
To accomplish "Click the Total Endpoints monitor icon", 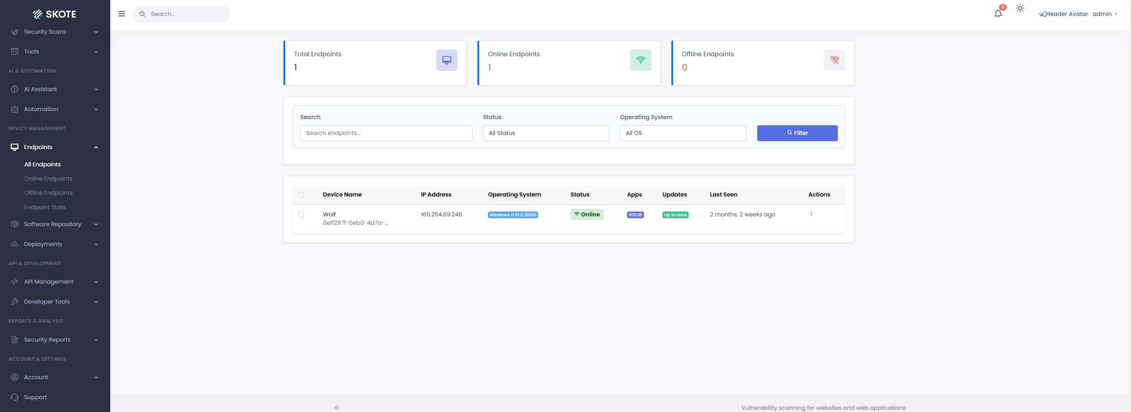I will (x=446, y=60).
